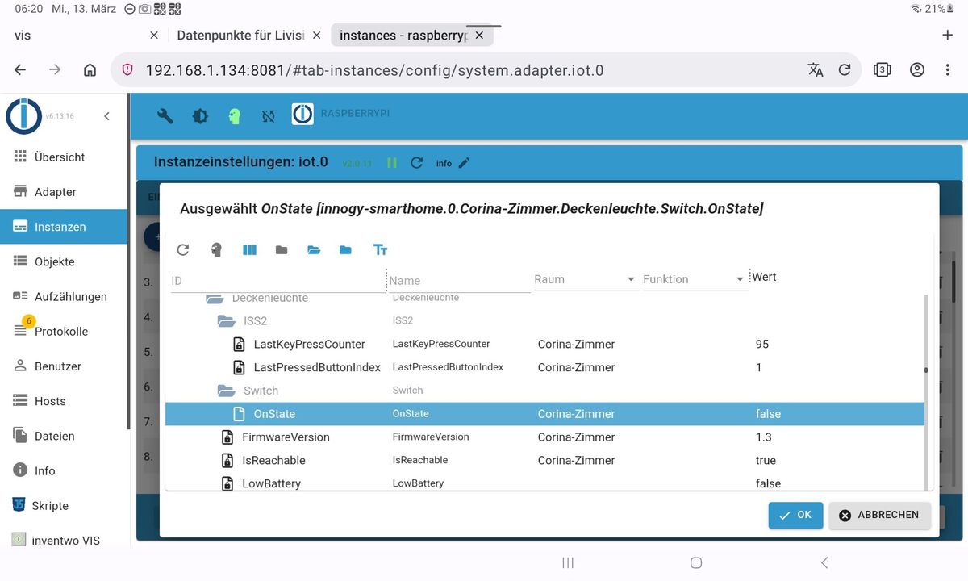
Task: Select the FirmwareVersion row
Action: (x=544, y=437)
